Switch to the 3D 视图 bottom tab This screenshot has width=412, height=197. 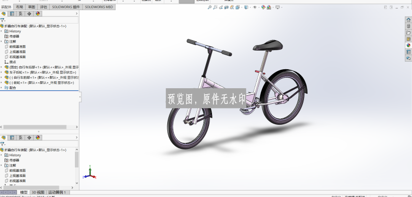(38, 192)
